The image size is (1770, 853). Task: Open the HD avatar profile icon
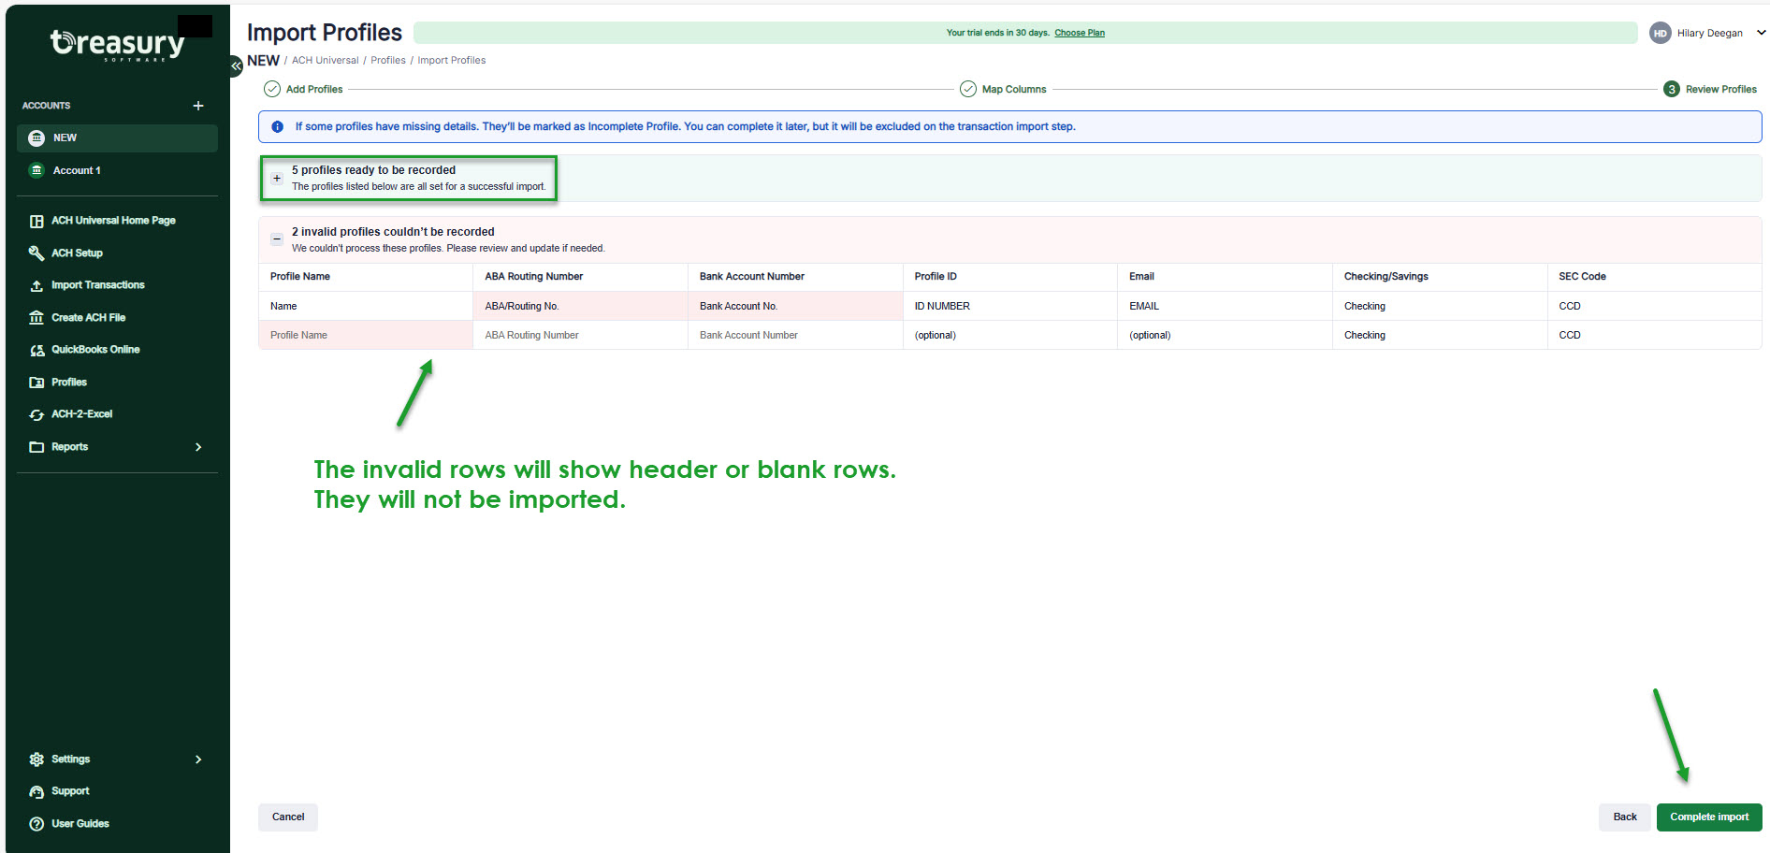point(1660,33)
